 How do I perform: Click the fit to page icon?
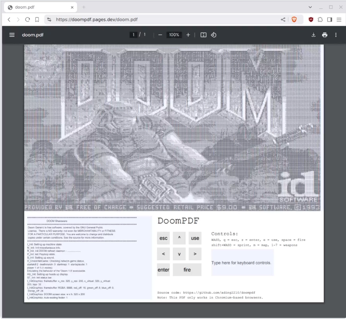click(x=204, y=35)
